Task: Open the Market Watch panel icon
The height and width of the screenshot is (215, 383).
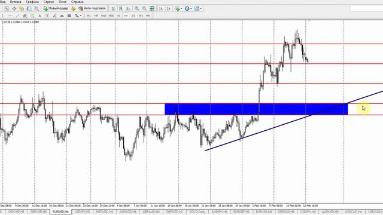Action: point(7,8)
